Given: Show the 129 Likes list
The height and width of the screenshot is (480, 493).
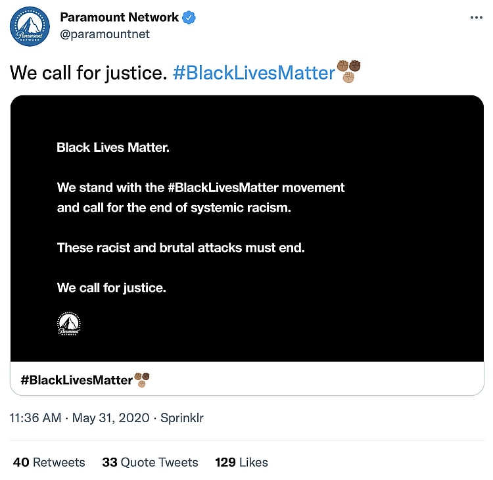Looking at the screenshot, I should 241,462.
